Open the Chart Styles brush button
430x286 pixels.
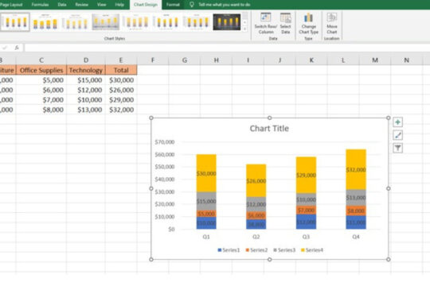point(397,135)
